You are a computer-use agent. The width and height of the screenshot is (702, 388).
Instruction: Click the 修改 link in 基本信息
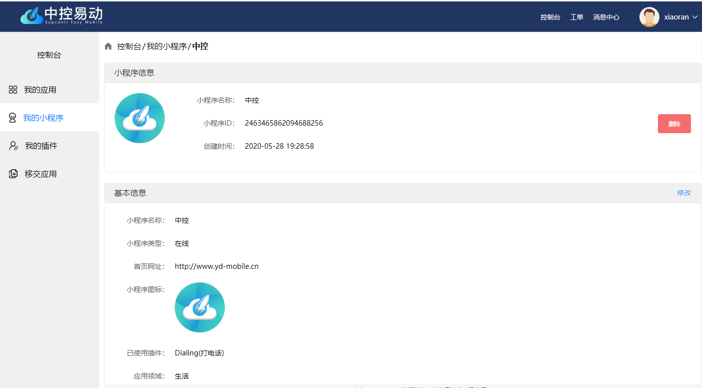tap(684, 193)
